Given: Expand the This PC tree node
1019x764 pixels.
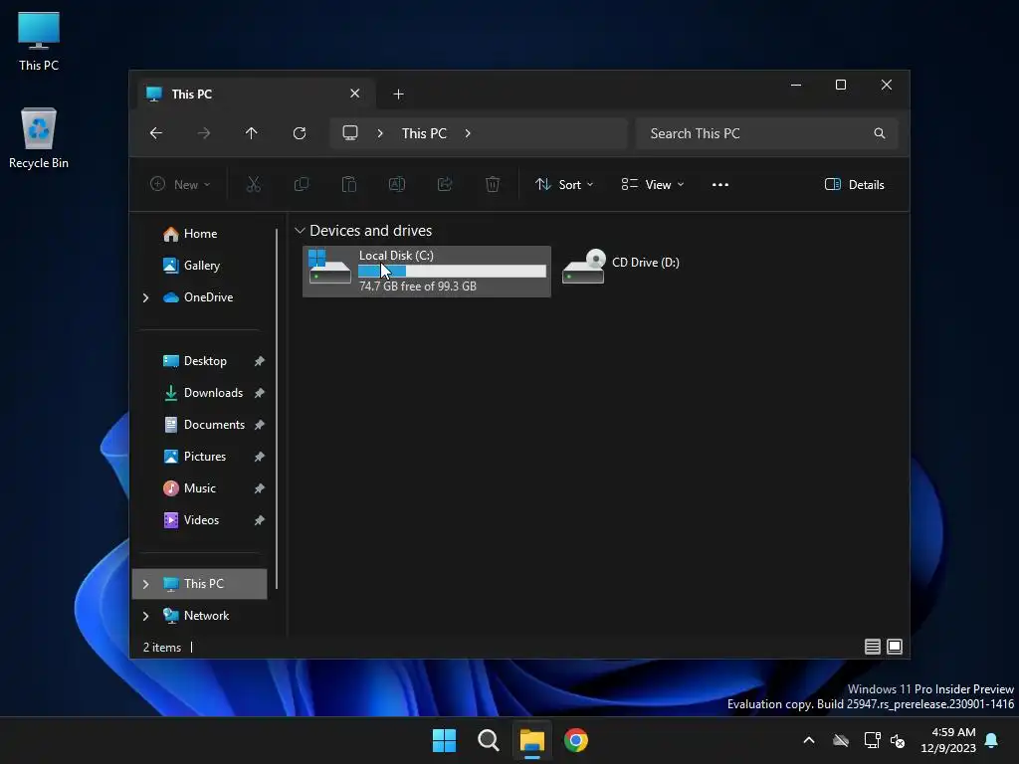Looking at the screenshot, I should tap(145, 584).
